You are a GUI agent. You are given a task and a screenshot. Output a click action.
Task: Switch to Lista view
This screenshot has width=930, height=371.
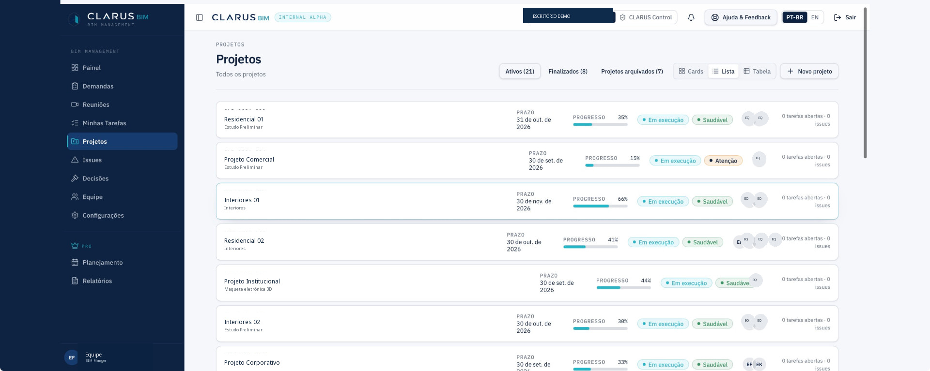(723, 71)
